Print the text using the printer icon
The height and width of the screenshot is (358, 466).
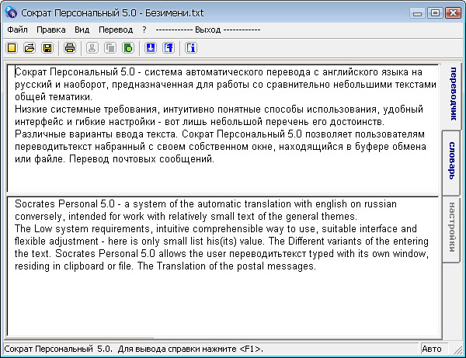(70, 48)
